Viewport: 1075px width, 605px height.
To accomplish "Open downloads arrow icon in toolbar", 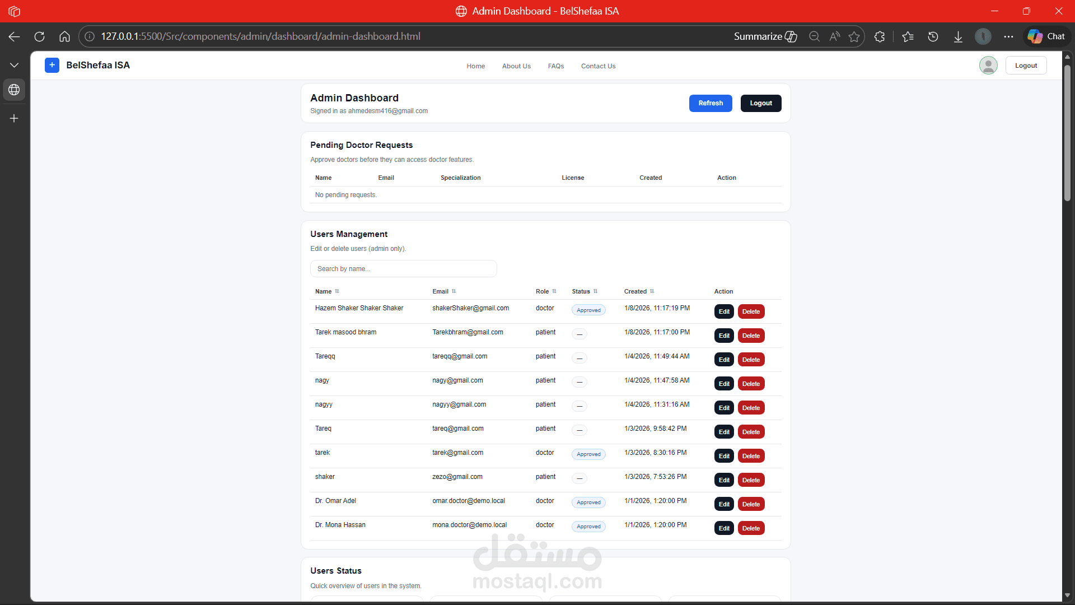I will point(958,36).
